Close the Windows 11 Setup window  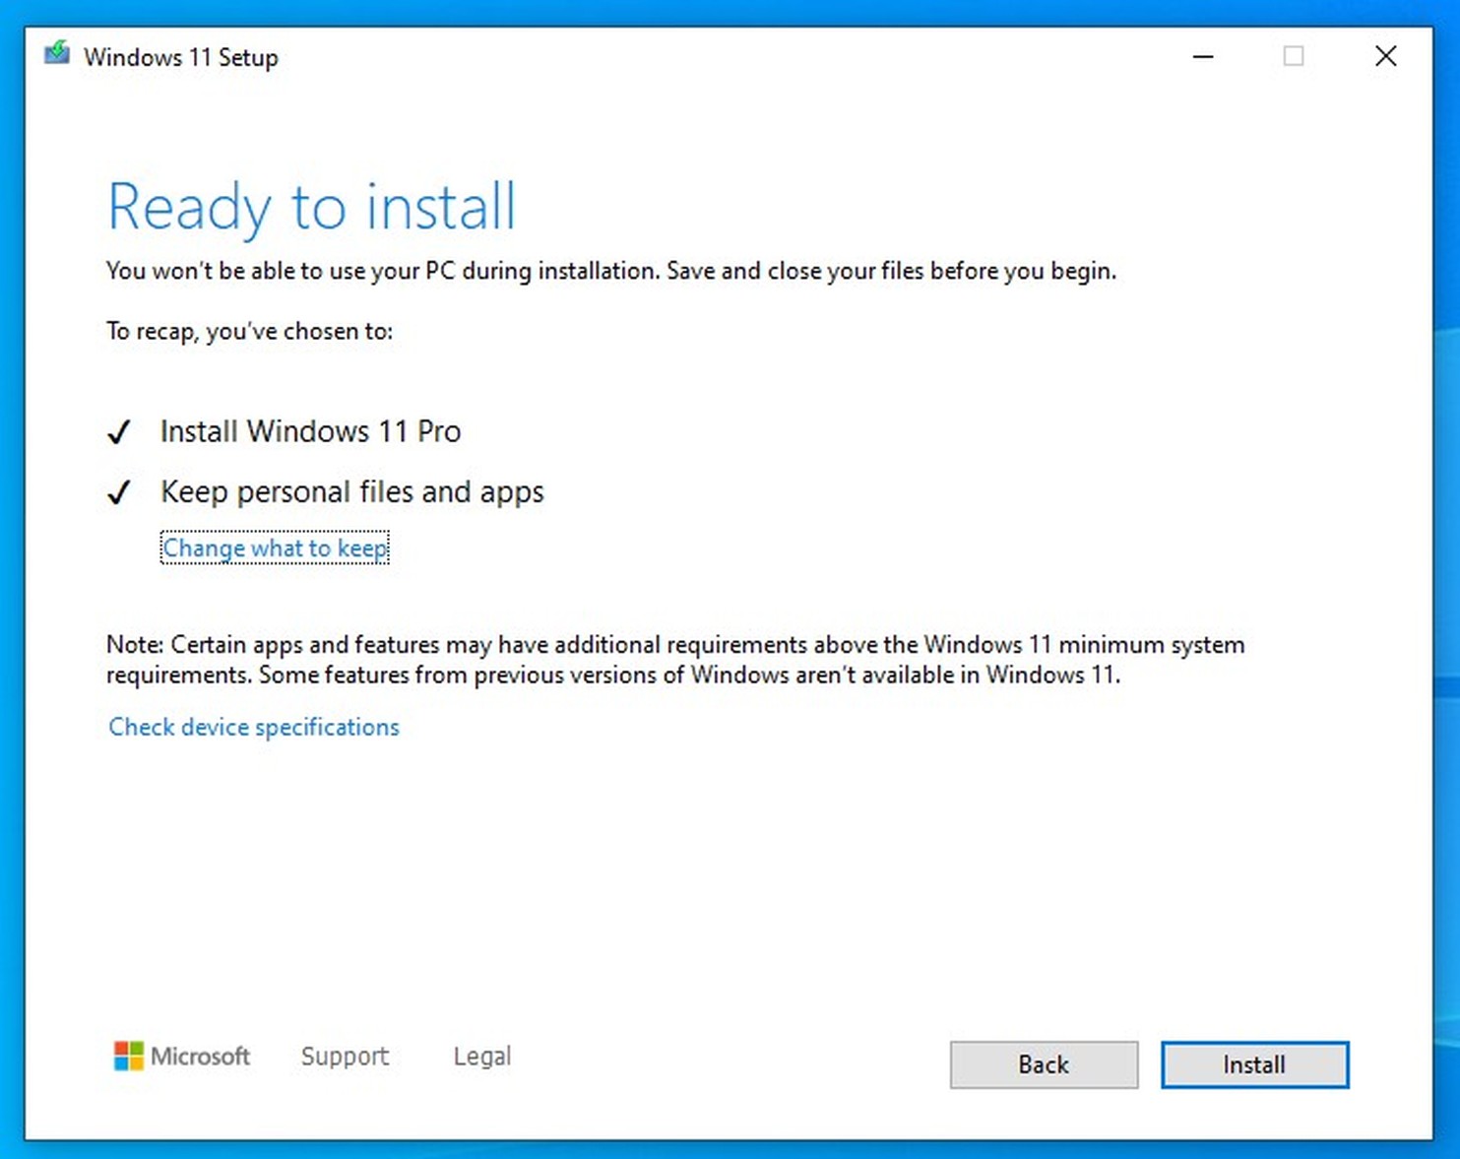(x=1385, y=56)
